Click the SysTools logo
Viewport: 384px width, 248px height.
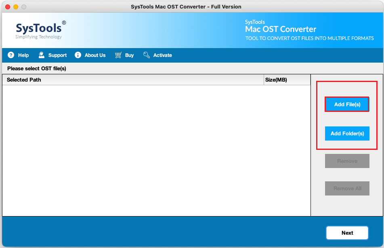point(41,30)
